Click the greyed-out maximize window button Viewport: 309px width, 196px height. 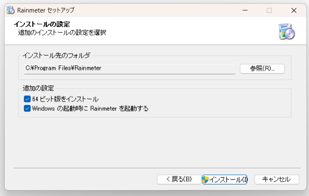click(269, 10)
